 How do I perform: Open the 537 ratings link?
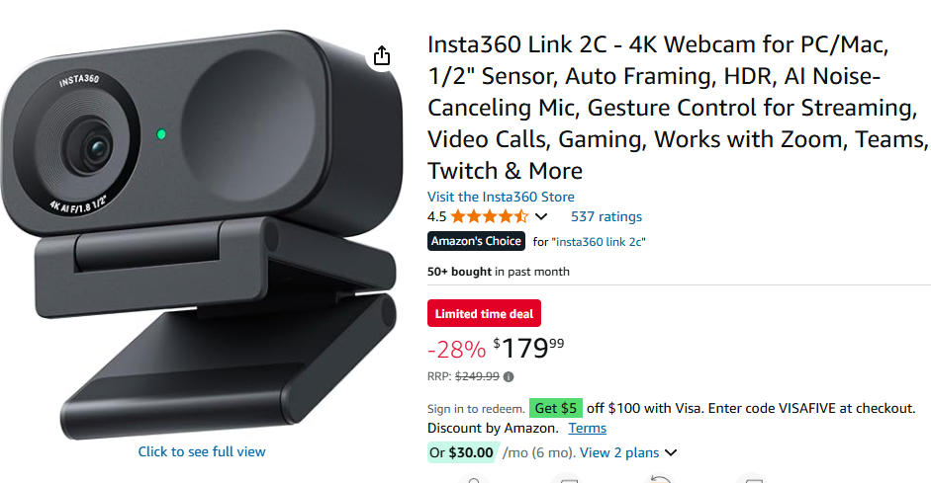click(605, 216)
